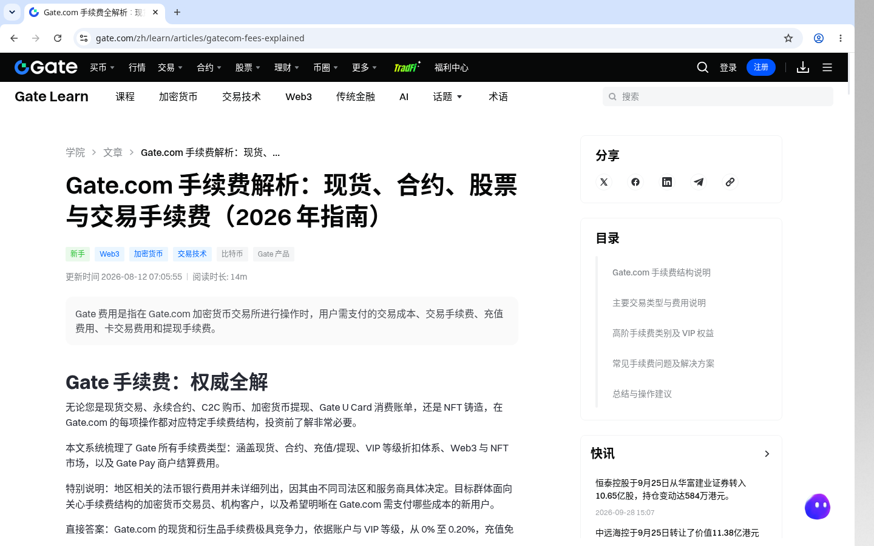Screen dimensions: 874x546
Task: Click the 新手 tag
Action: click(78, 254)
